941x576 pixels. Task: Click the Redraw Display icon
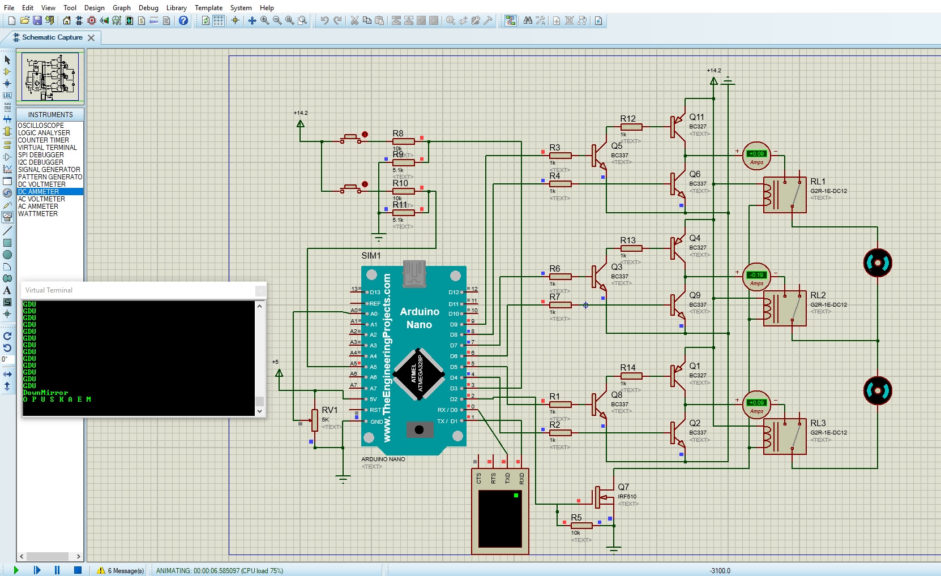pos(206,20)
